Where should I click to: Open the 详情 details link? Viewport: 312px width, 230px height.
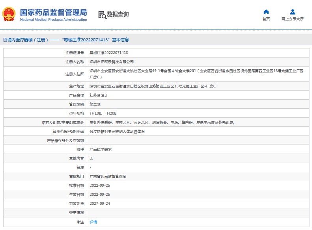coord(93,222)
